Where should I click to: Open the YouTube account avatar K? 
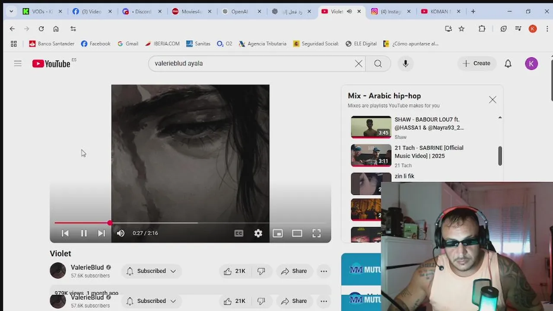[x=531, y=63]
